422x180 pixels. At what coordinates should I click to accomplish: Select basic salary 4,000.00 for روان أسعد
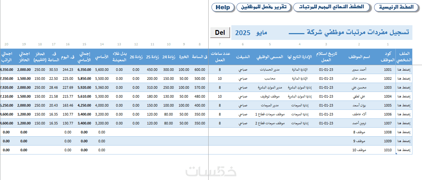[102, 105]
